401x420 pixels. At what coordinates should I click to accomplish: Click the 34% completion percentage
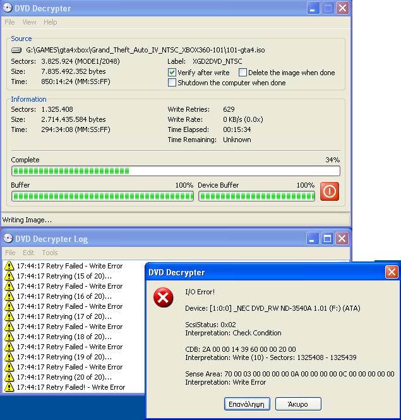click(x=332, y=160)
